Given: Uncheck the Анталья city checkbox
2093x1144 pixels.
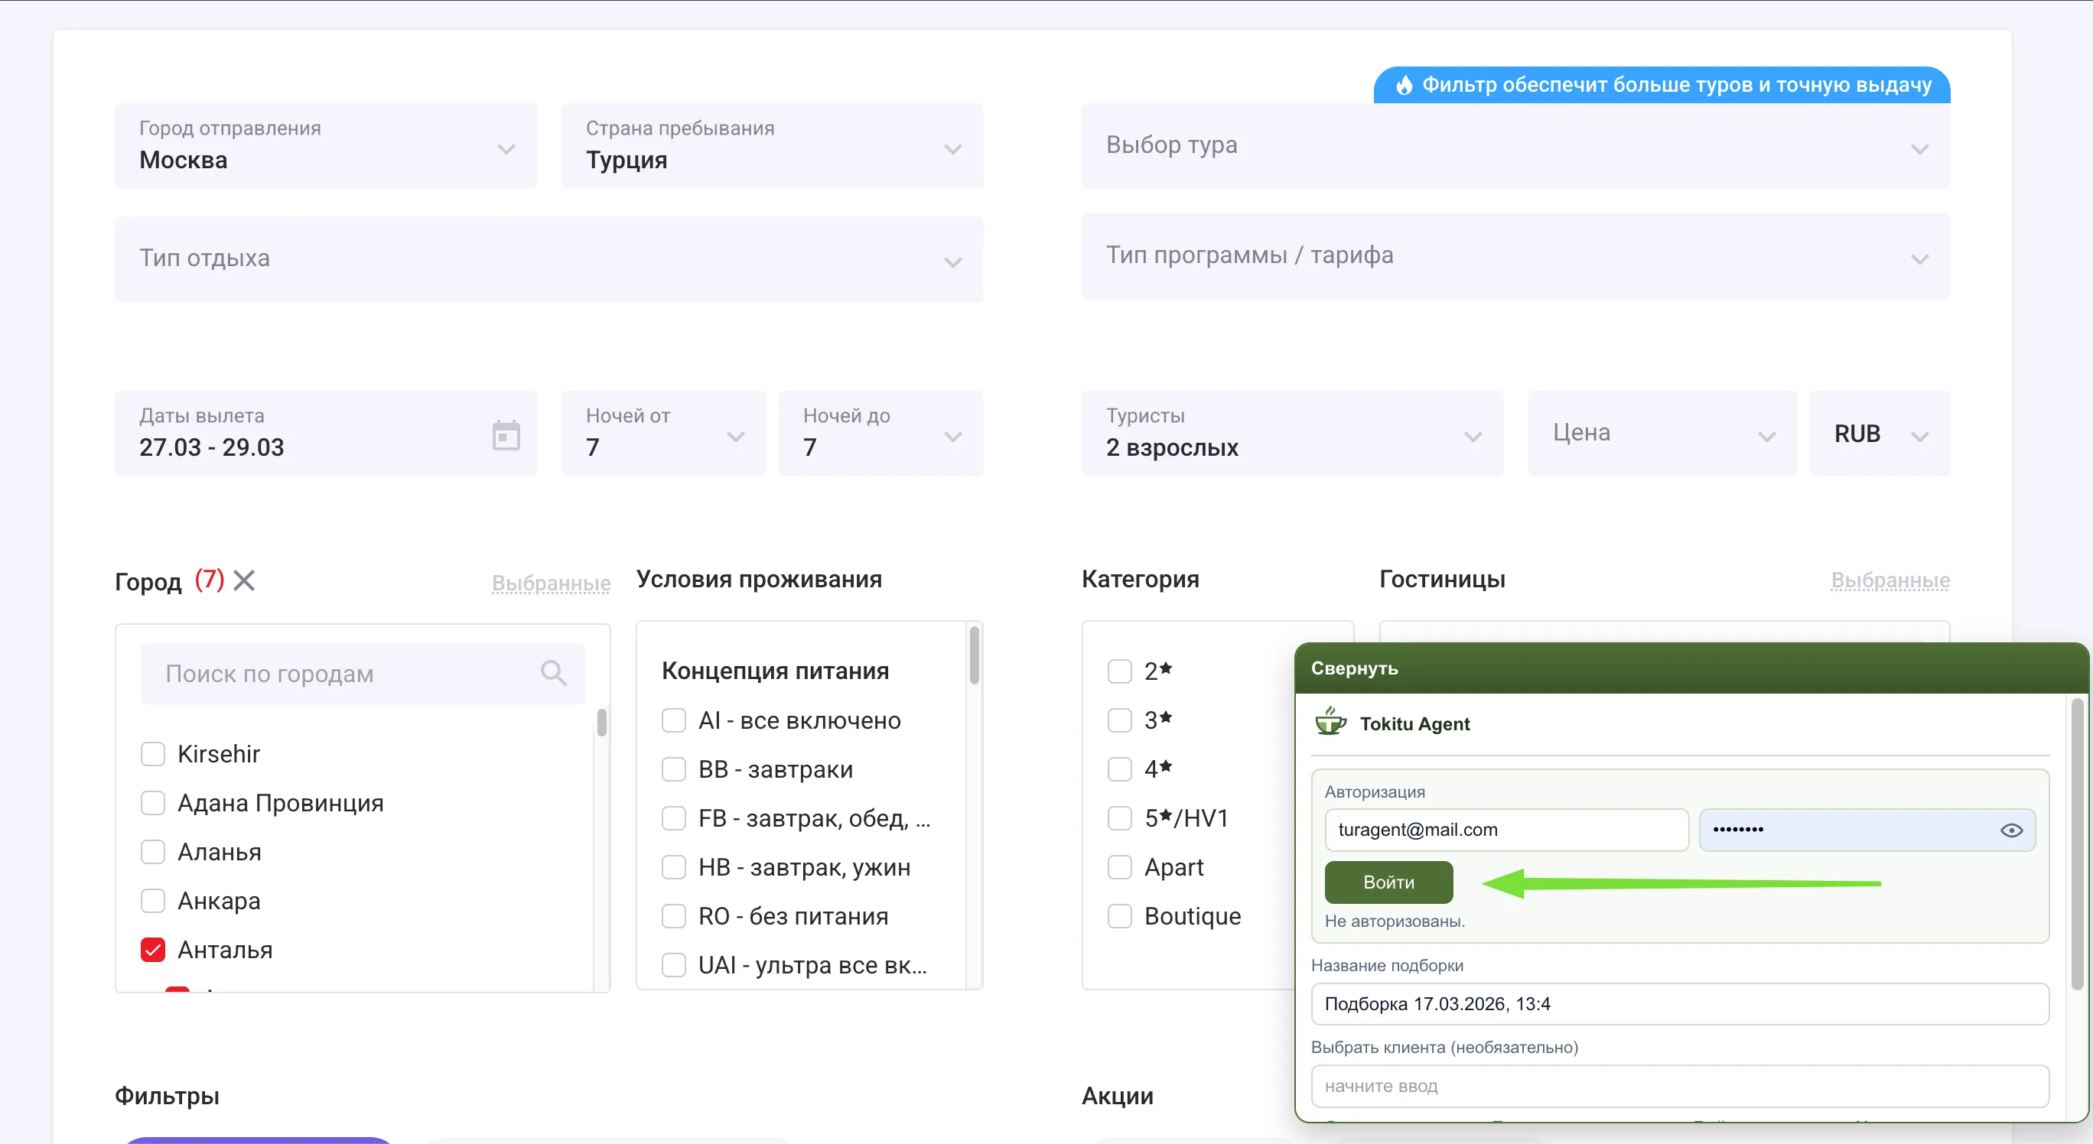Looking at the screenshot, I should [153, 949].
